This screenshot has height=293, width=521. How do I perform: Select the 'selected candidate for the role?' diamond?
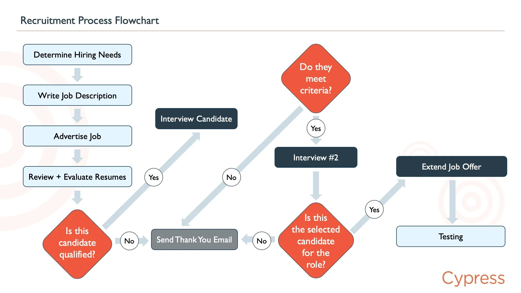tap(316, 241)
